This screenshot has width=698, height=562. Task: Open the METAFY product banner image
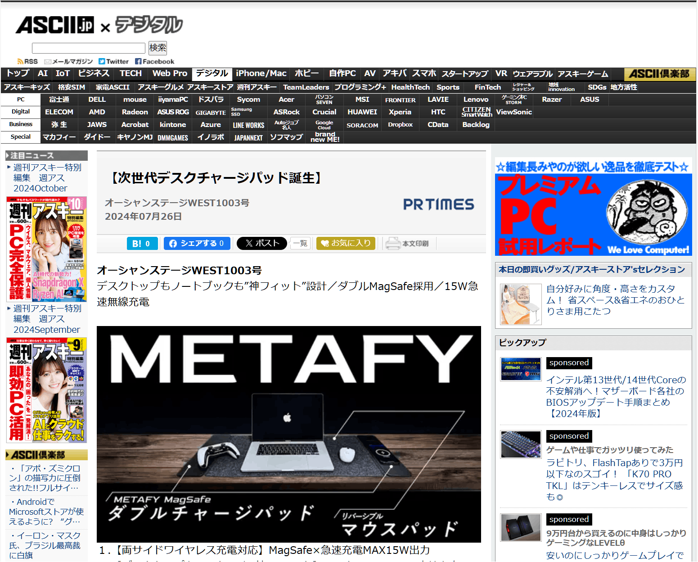pos(288,434)
